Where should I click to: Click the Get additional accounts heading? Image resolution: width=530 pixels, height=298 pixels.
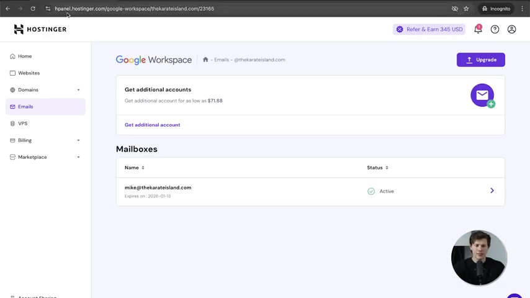[158, 89]
